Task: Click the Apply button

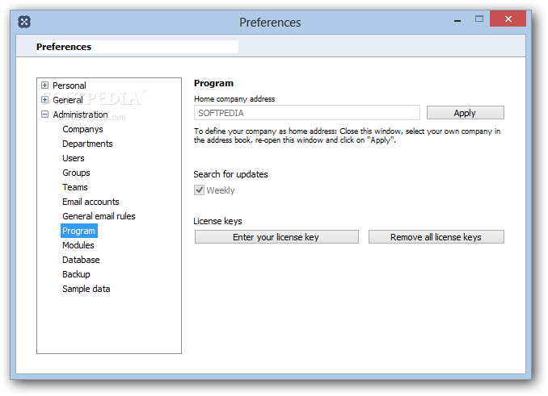Action: click(466, 113)
